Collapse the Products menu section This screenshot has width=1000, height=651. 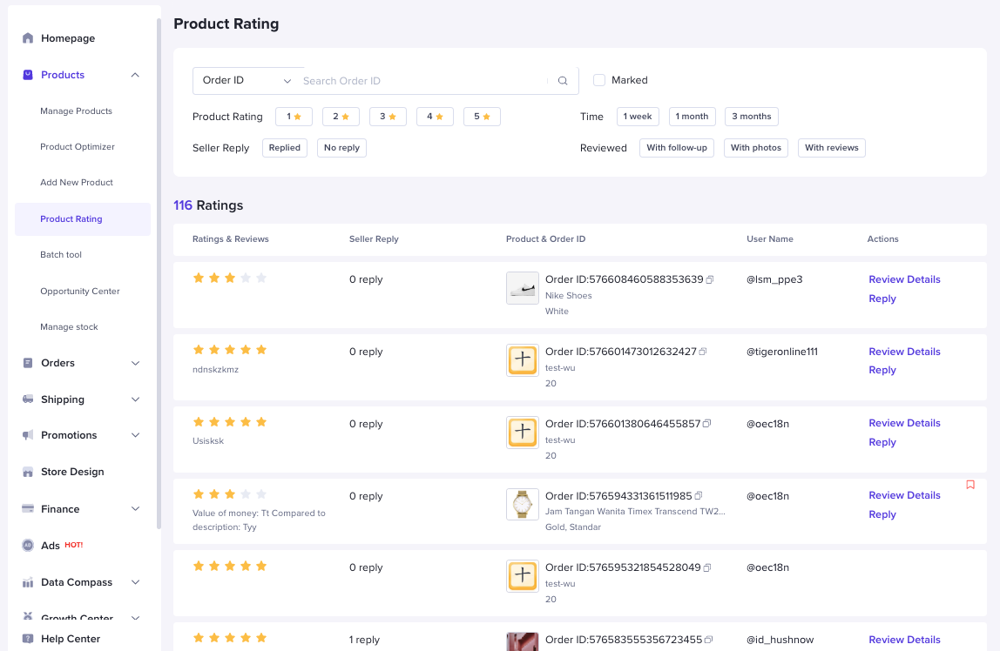135,75
